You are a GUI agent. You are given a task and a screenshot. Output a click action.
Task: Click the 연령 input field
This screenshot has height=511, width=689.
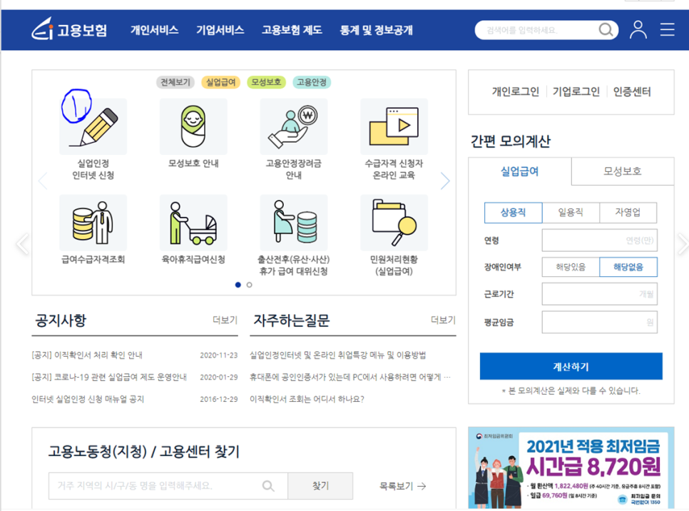tap(599, 240)
